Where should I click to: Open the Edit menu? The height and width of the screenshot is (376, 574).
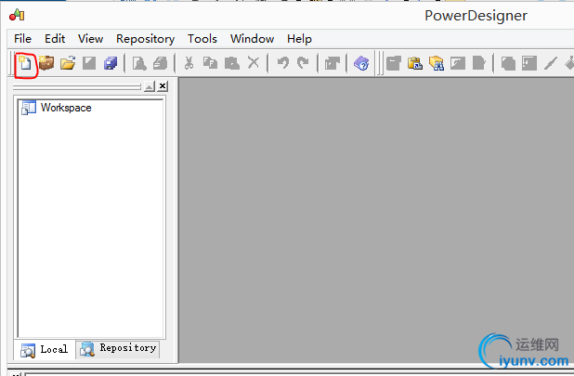pos(55,38)
